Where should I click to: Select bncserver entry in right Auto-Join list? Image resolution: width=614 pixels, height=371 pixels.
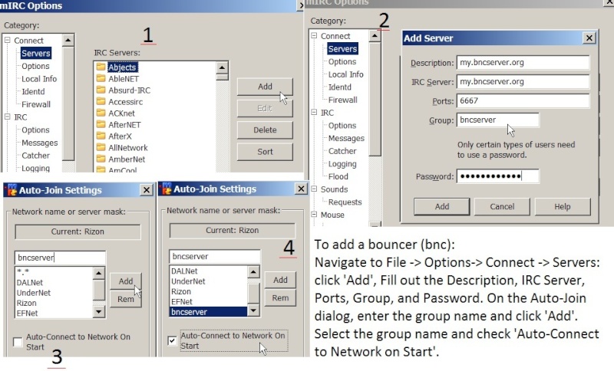(208, 311)
